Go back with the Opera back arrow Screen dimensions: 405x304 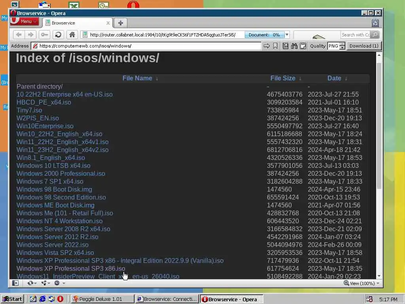tap(19, 35)
